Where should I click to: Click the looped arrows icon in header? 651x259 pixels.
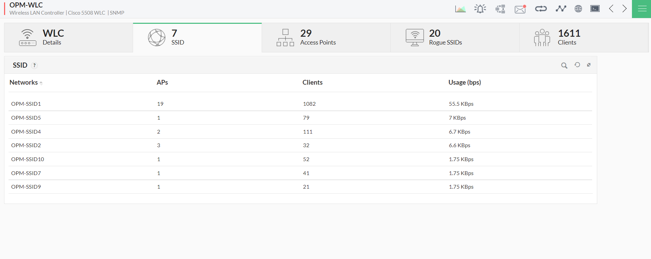(x=540, y=9)
